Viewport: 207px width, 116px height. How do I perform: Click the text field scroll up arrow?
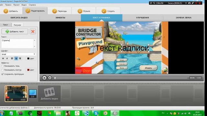35,40
